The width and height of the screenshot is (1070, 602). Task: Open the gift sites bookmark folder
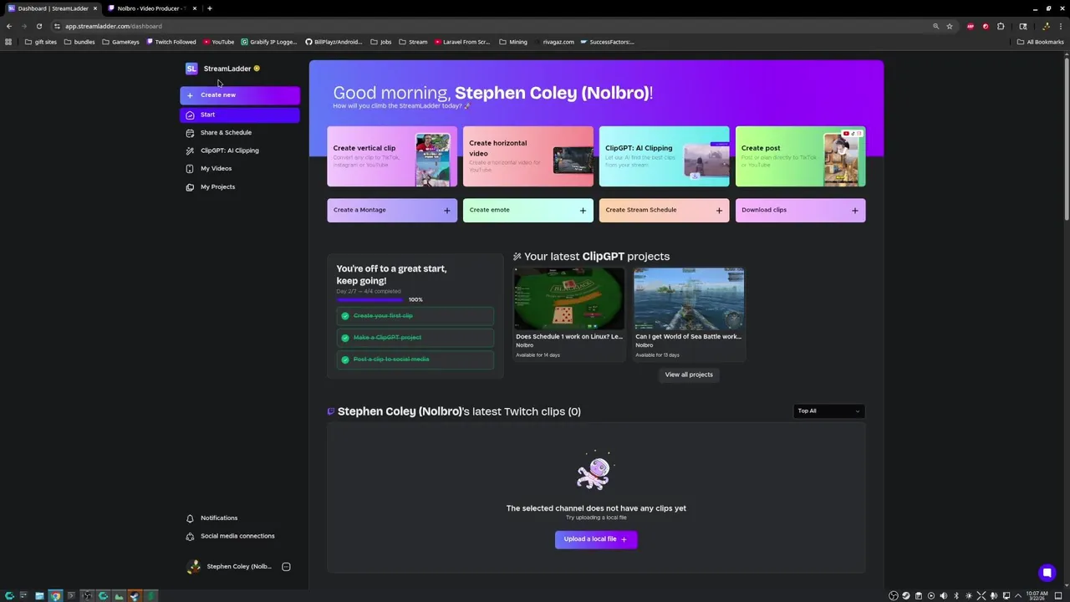tap(41, 42)
